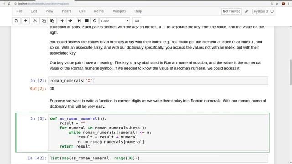Screen dimensions: 292x164
Task: Interrupt the kernel with the stop icon
Action: pos(87,21)
